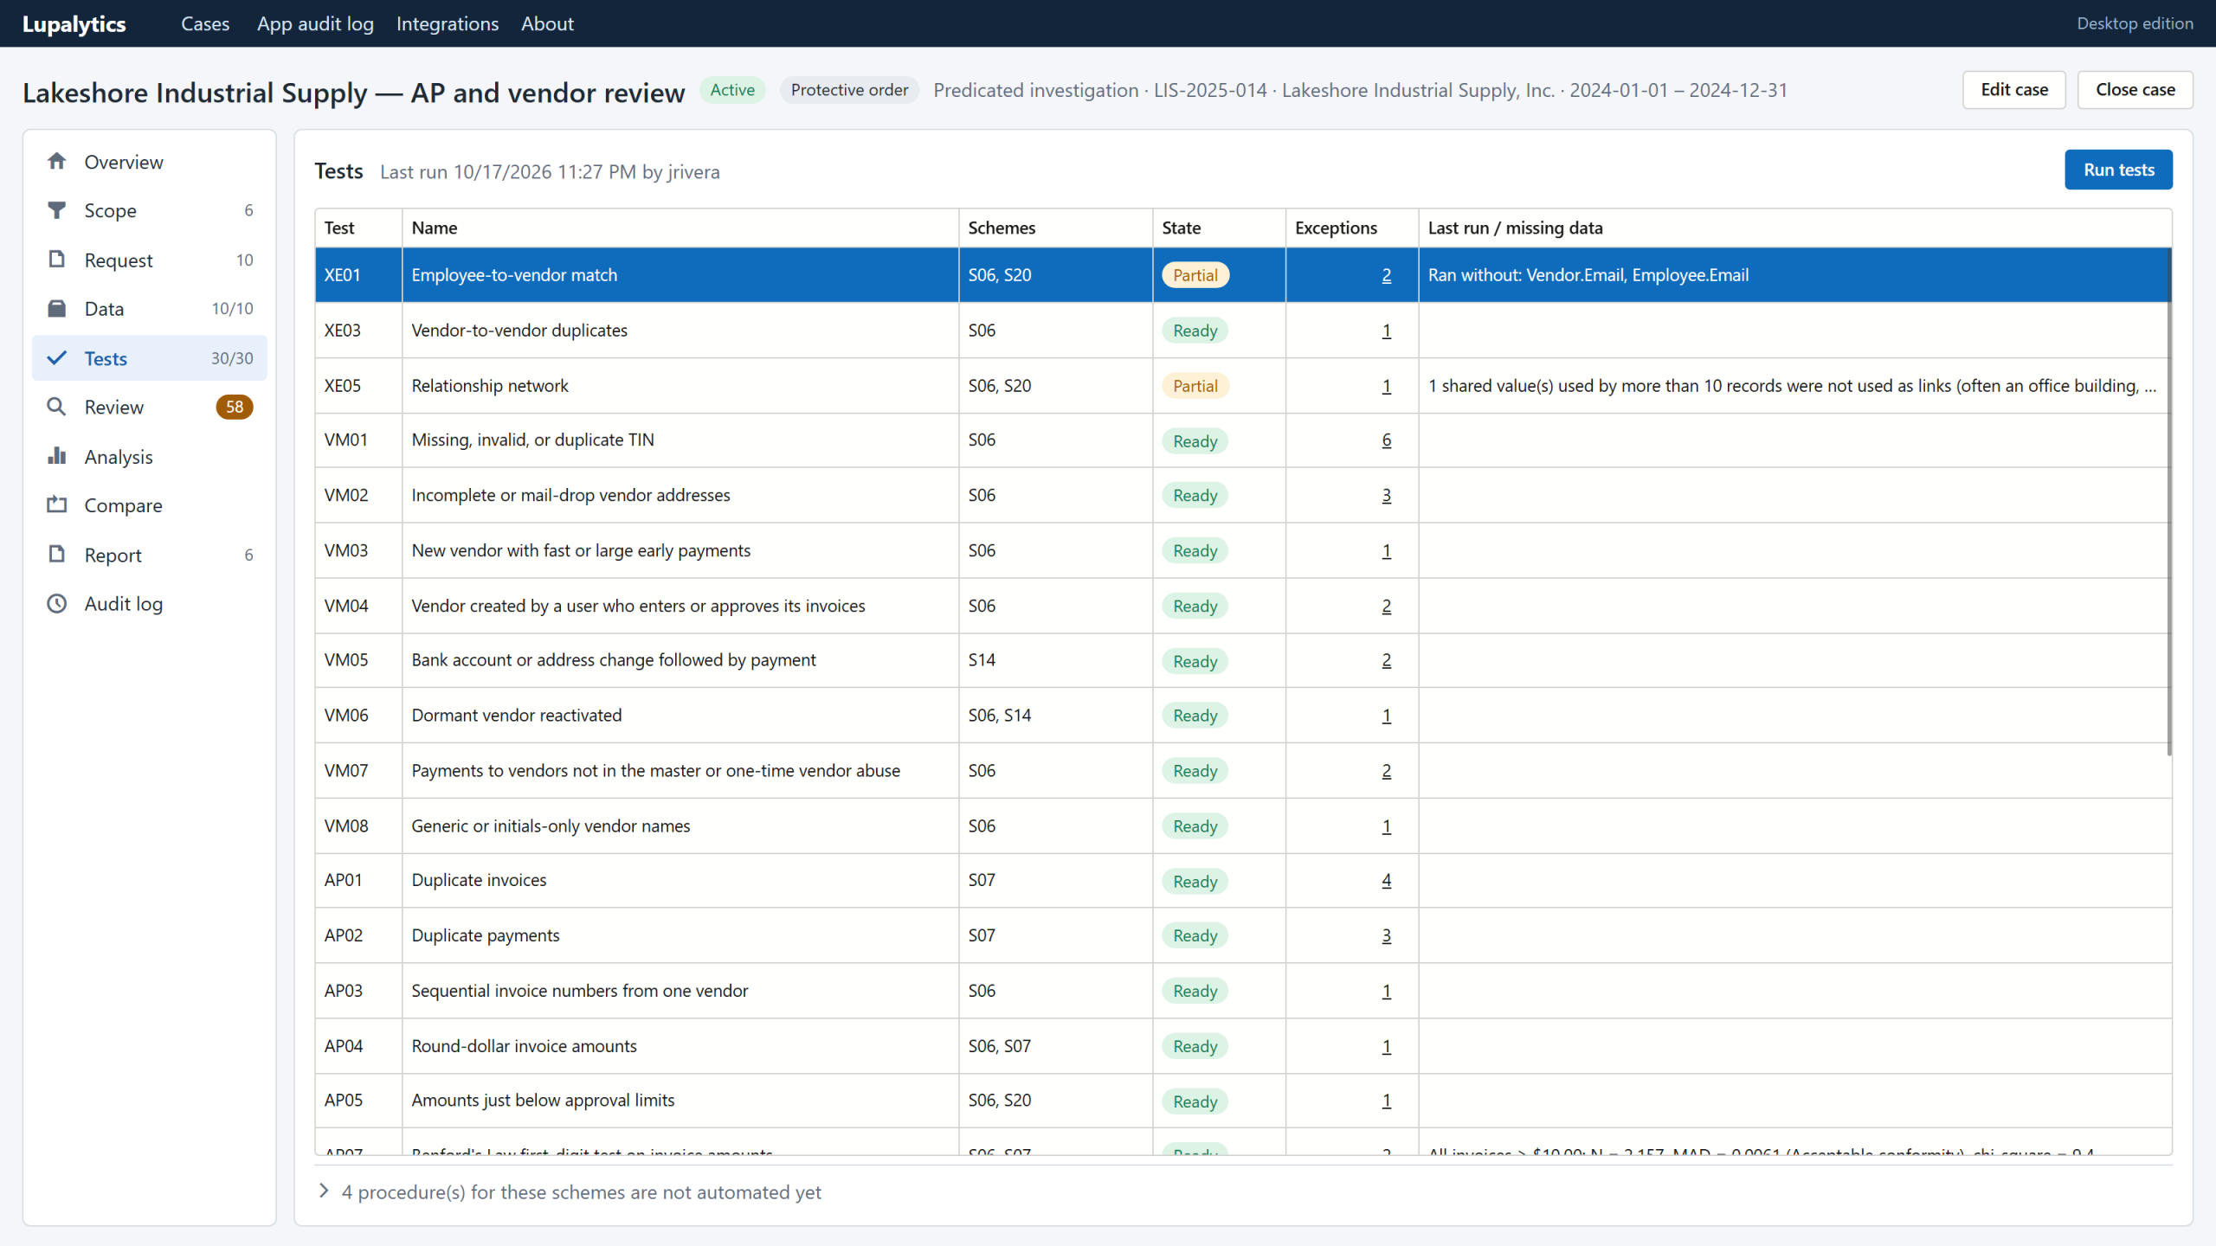Click the Overview home icon

[56, 162]
